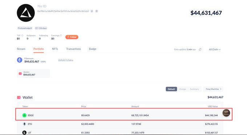Click the red wallet icon beside the Wallet heading
The width and height of the screenshot is (247, 135).
coord(19,97)
